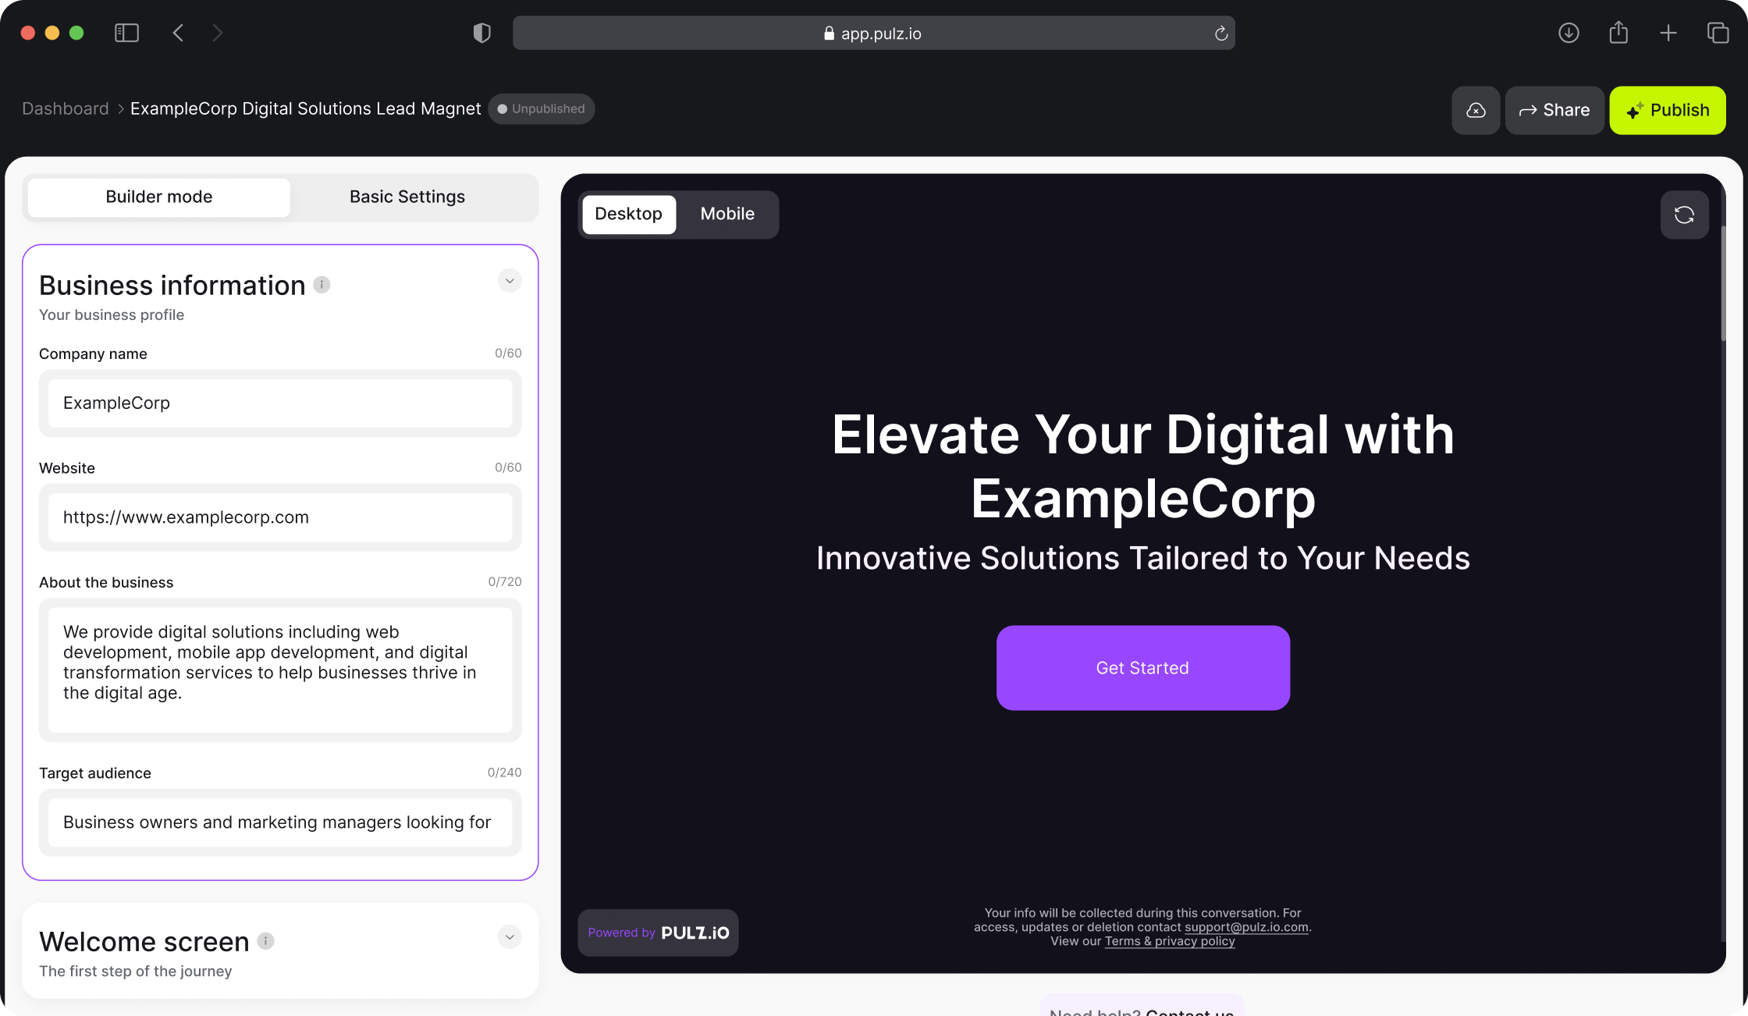Viewport: 1748px width, 1016px height.
Task: Click the browser sidebar toggle icon
Action: pos(126,33)
